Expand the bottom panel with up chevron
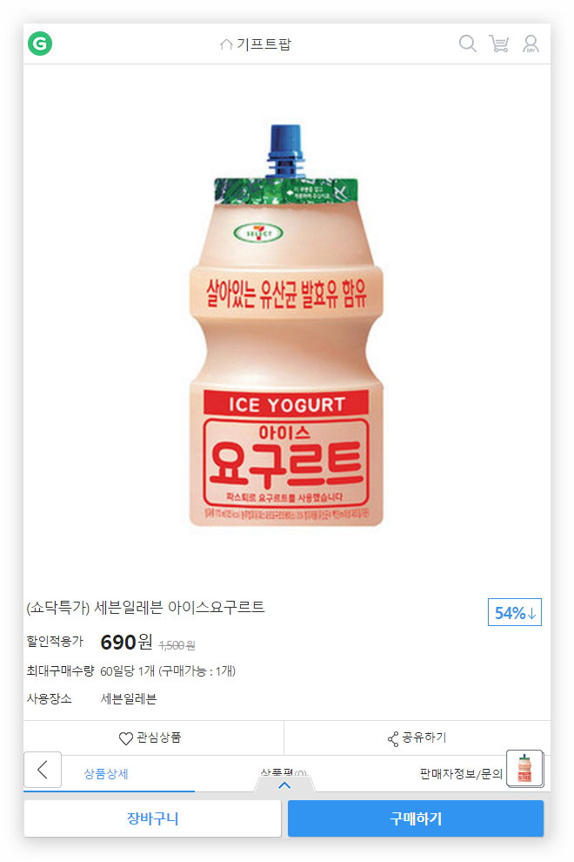The width and height of the screenshot is (574, 862). [284, 785]
